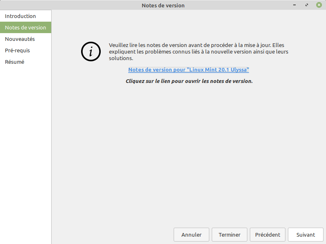Click the italic "Cliquez sur le lien" hint
Screen dimensions: 326x244
[x=189, y=81]
